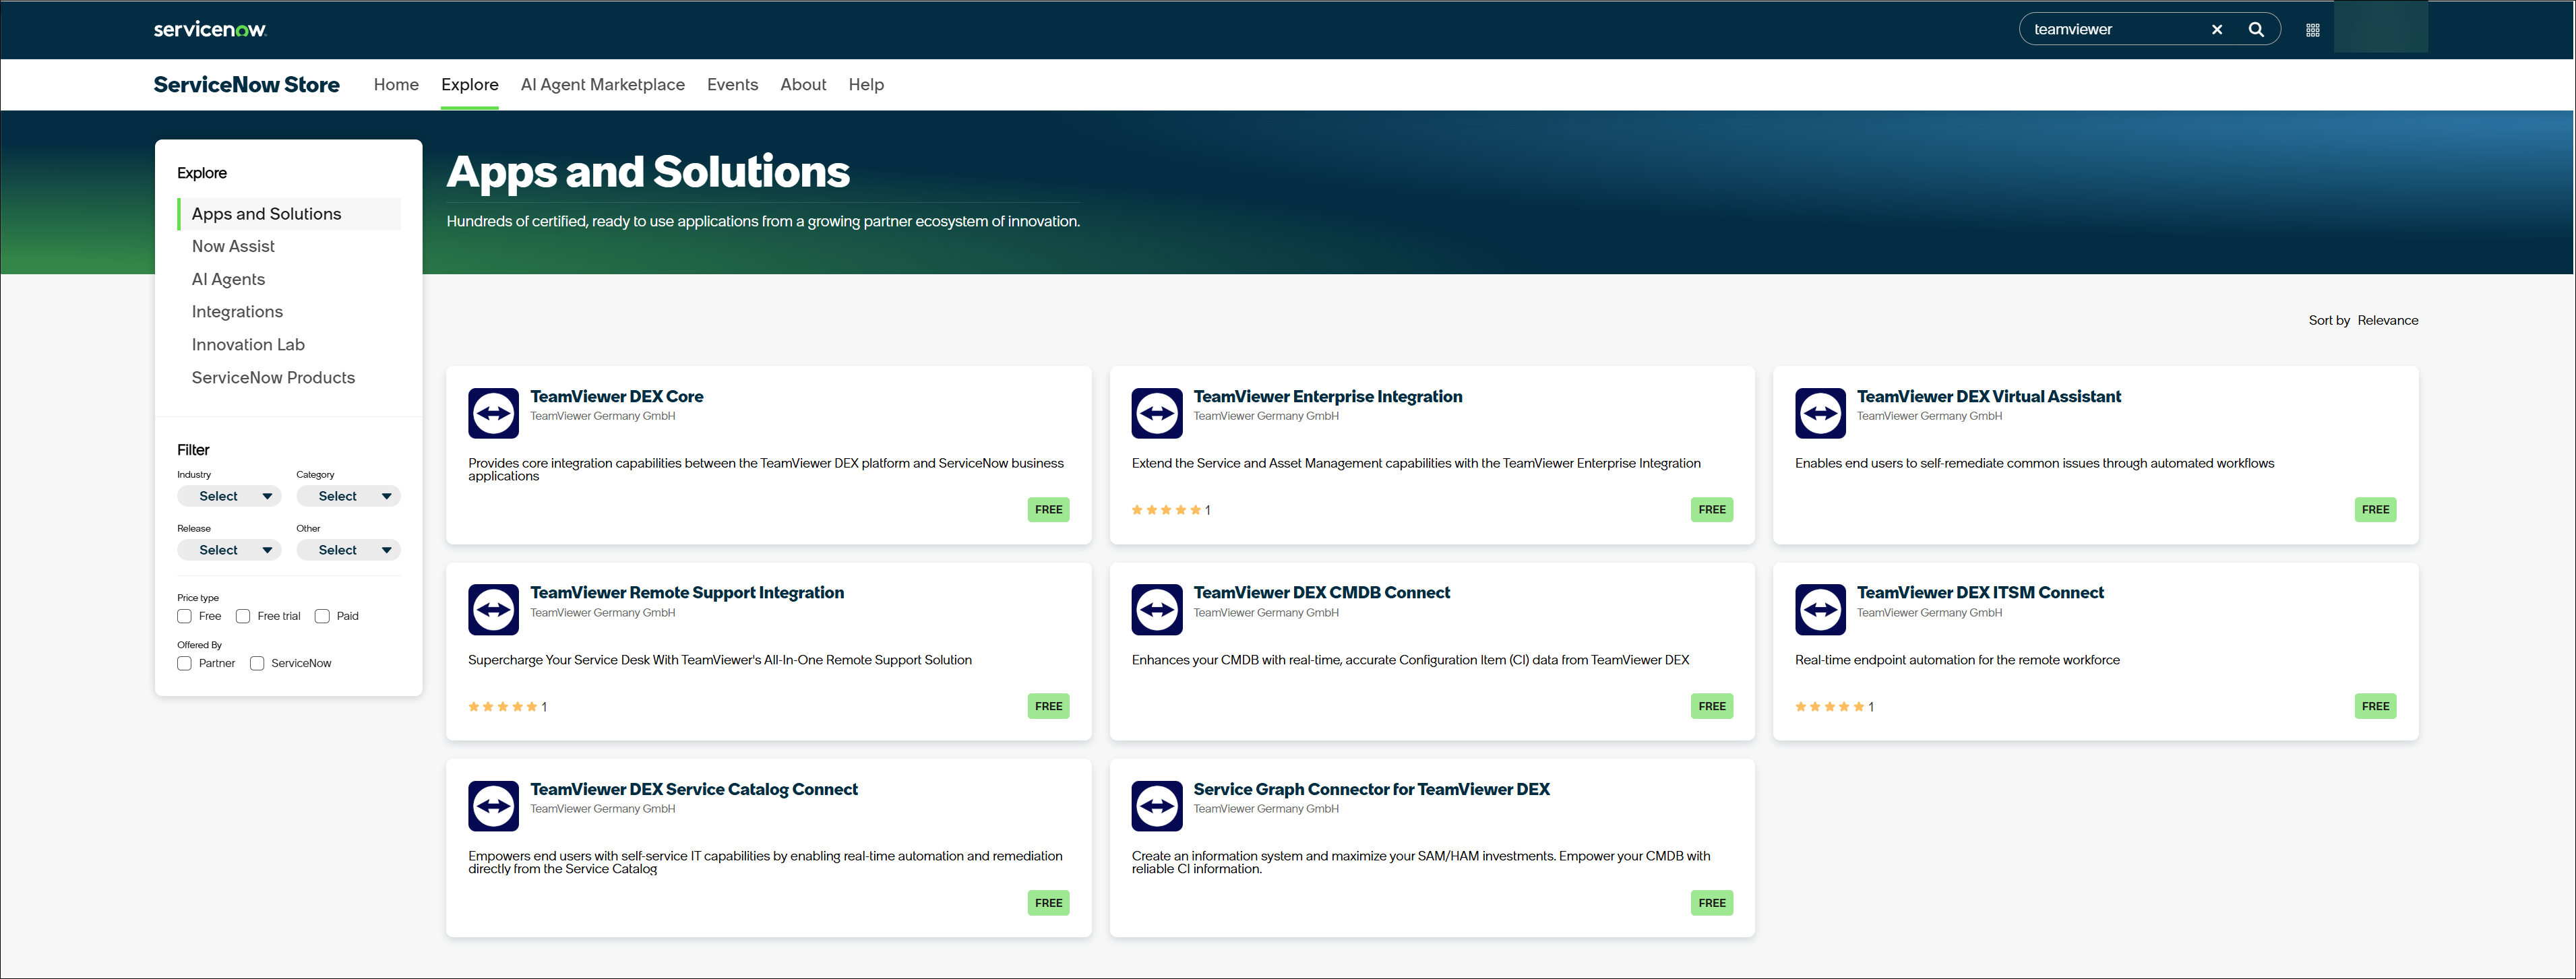
Task: Click FREE badge on TeamViewer DEX Core
Action: tap(1049, 510)
